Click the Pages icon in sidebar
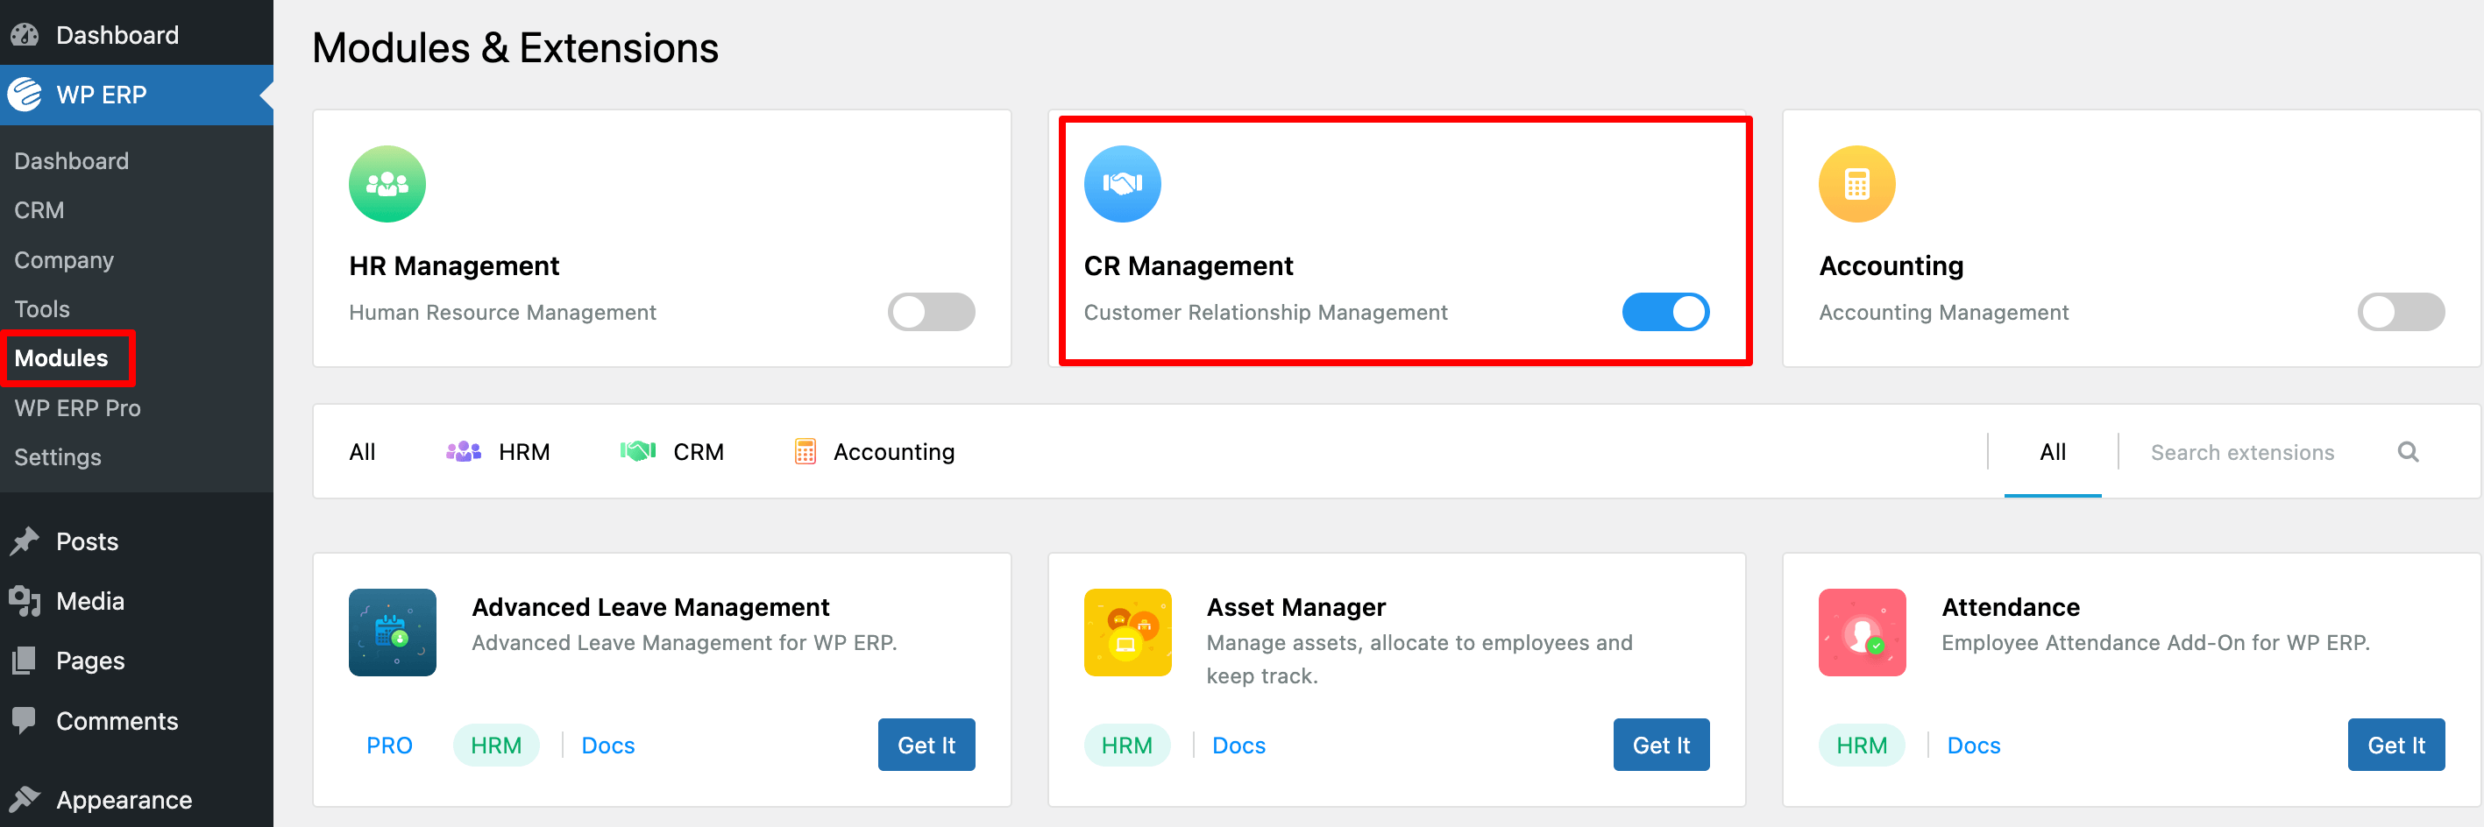Viewport: 2484px width, 827px height. point(25,661)
